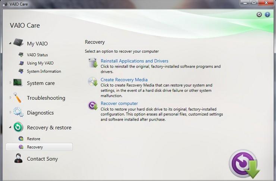The width and height of the screenshot is (276, 181).
Task: Expand the Diagnostics section arrow
Action: point(10,112)
